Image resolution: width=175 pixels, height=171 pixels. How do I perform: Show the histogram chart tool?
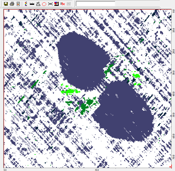point(38,4)
